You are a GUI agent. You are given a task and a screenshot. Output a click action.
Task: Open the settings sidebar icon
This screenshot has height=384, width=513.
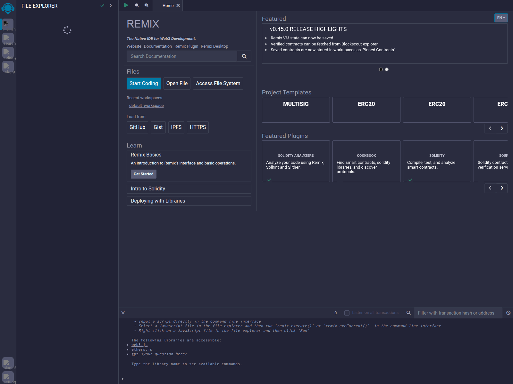pos(8,377)
